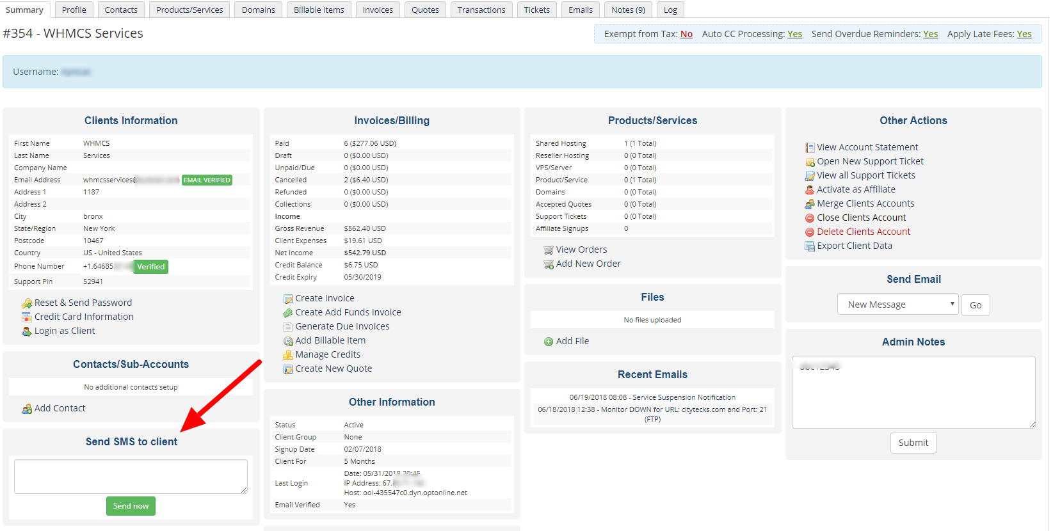Screen dimensions: 1053x531
Task: Toggle Exempt from Tax setting (No)
Action: pyautogui.click(x=686, y=34)
